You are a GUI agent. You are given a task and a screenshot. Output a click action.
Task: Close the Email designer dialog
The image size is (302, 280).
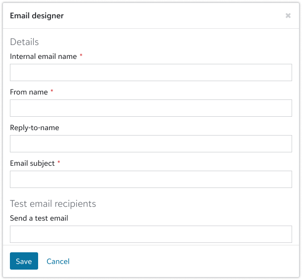click(x=288, y=16)
